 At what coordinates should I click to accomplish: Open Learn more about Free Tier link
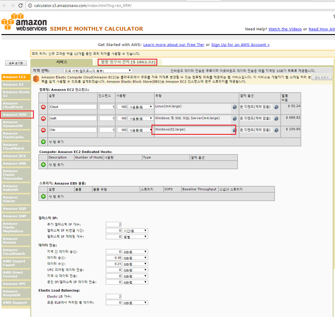coord(174,45)
